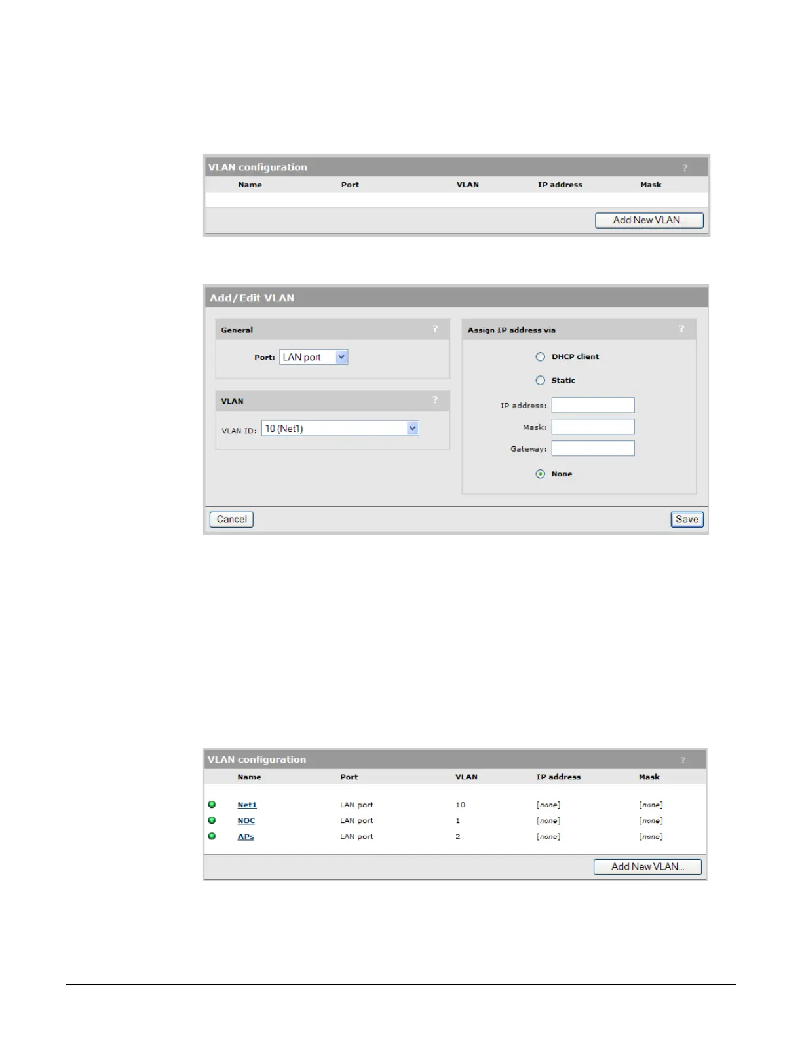802x1038 pixels.
Task: Click VLAN value 2 in APs row
Action: click(458, 836)
